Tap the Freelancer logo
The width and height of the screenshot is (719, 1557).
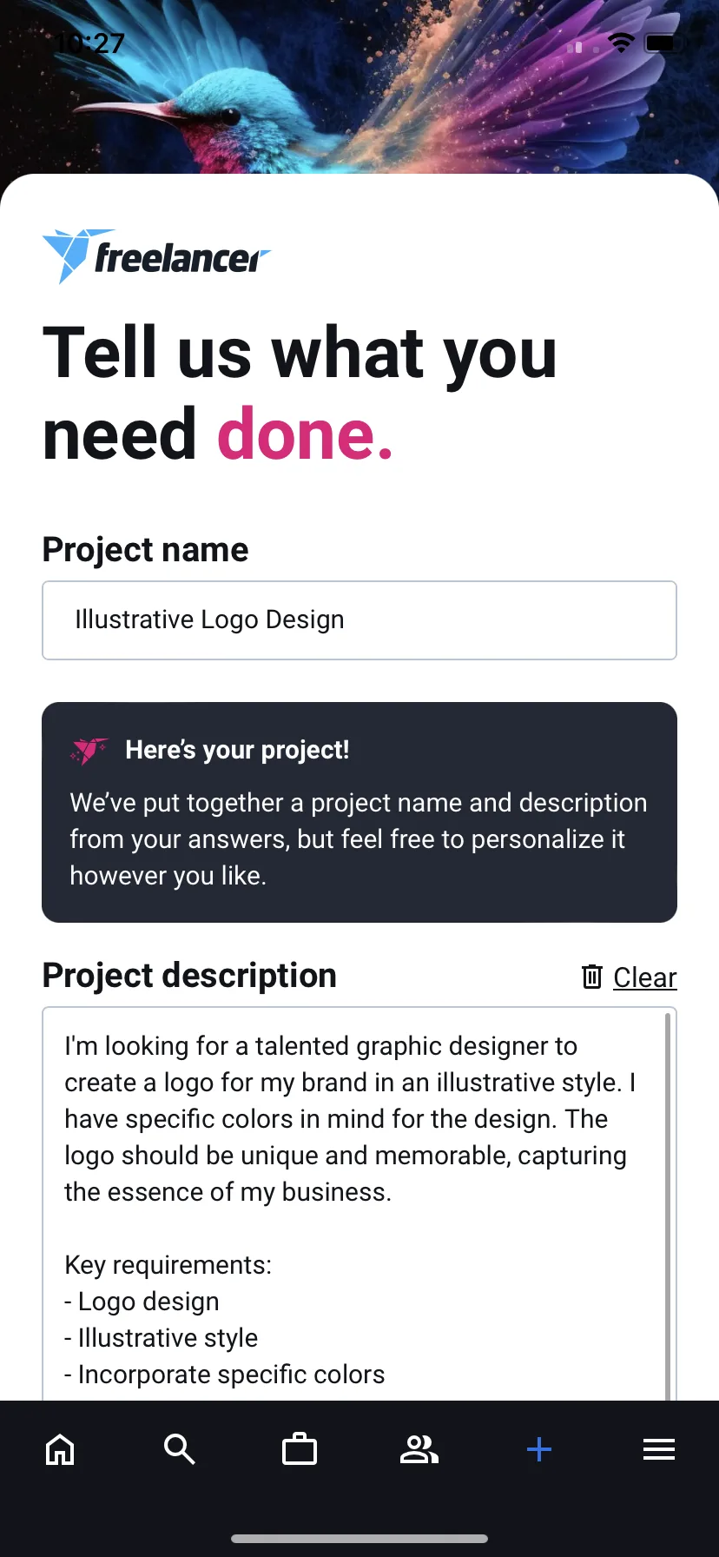tap(156, 256)
